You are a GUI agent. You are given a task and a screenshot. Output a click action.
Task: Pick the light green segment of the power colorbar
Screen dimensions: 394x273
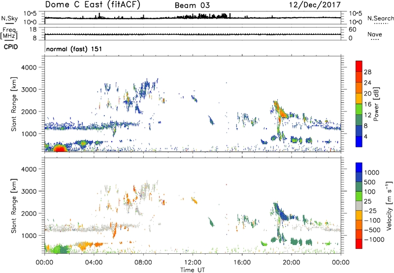(x=359, y=109)
